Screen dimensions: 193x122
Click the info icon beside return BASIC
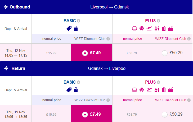point(79,82)
